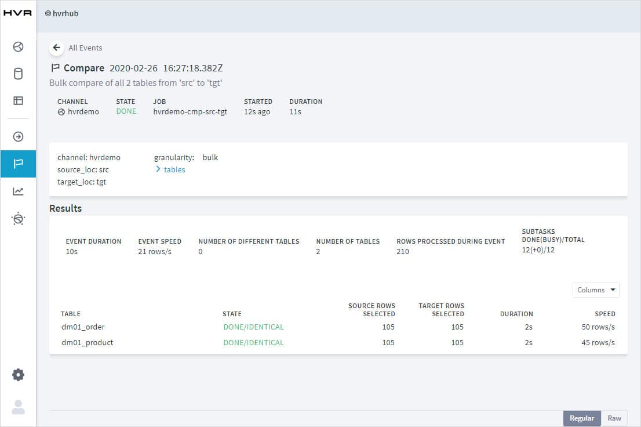This screenshot has height=427, width=641.
Task: Select the dm01_product table row
Action: click(338, 342)
